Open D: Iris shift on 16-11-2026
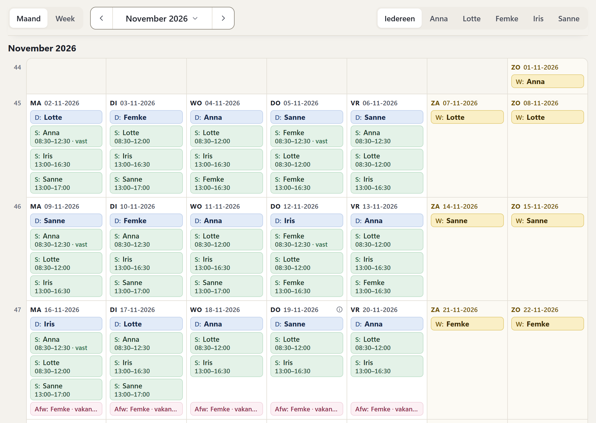The width and height of the screenshot is (596, 423). 66,324
